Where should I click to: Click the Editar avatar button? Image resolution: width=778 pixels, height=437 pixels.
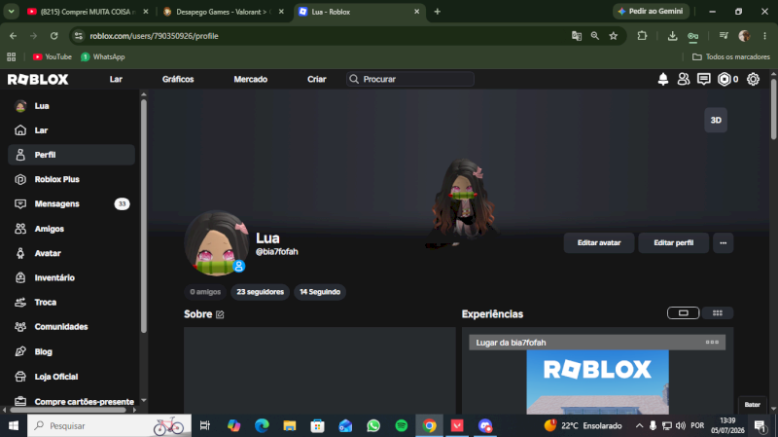point(599,243)
